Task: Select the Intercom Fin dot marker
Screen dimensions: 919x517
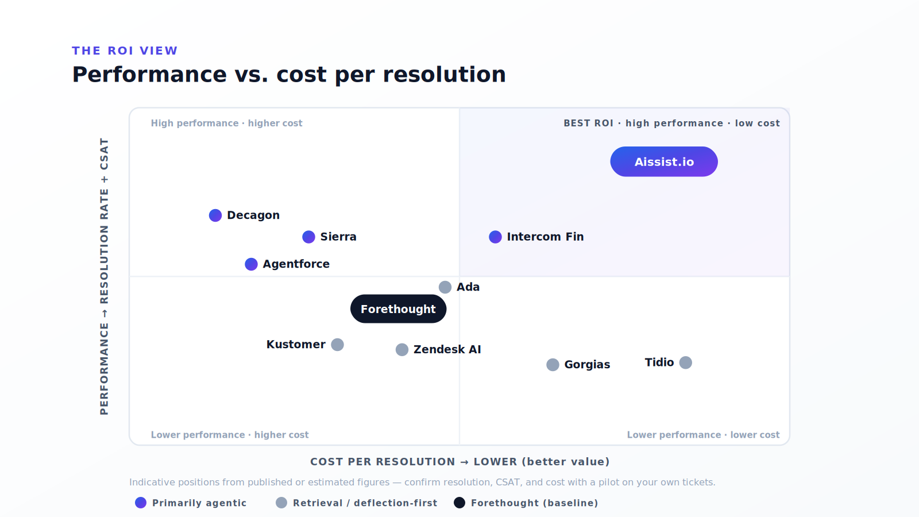Action: pos(495,237)
